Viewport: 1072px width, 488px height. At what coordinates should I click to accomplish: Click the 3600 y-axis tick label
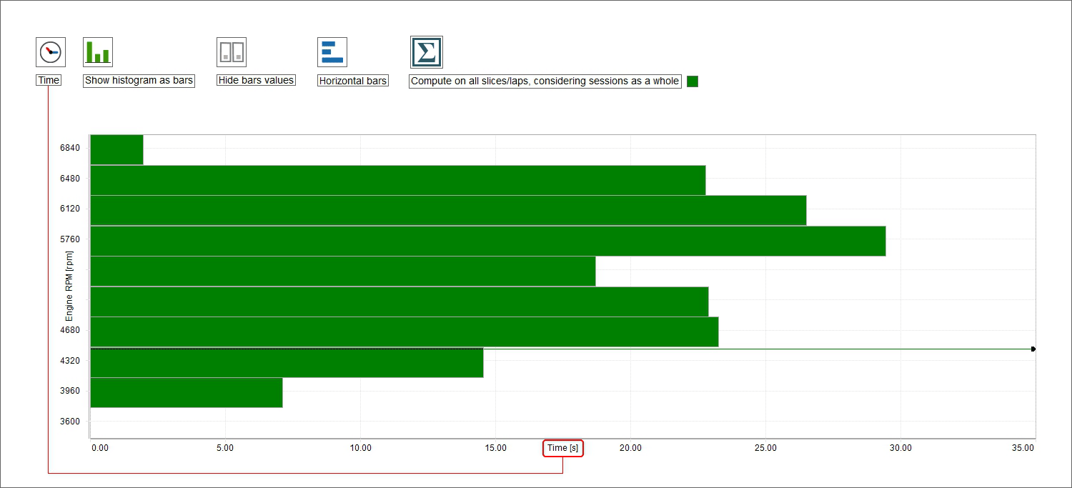[x=71, y=421]
